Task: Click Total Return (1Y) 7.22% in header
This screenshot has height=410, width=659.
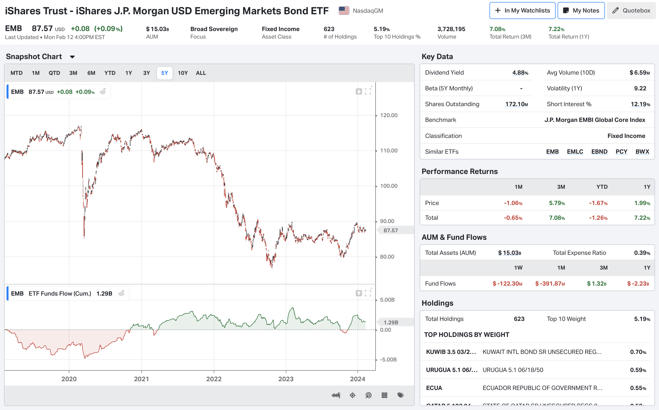Action: click(x=556, y=29)
